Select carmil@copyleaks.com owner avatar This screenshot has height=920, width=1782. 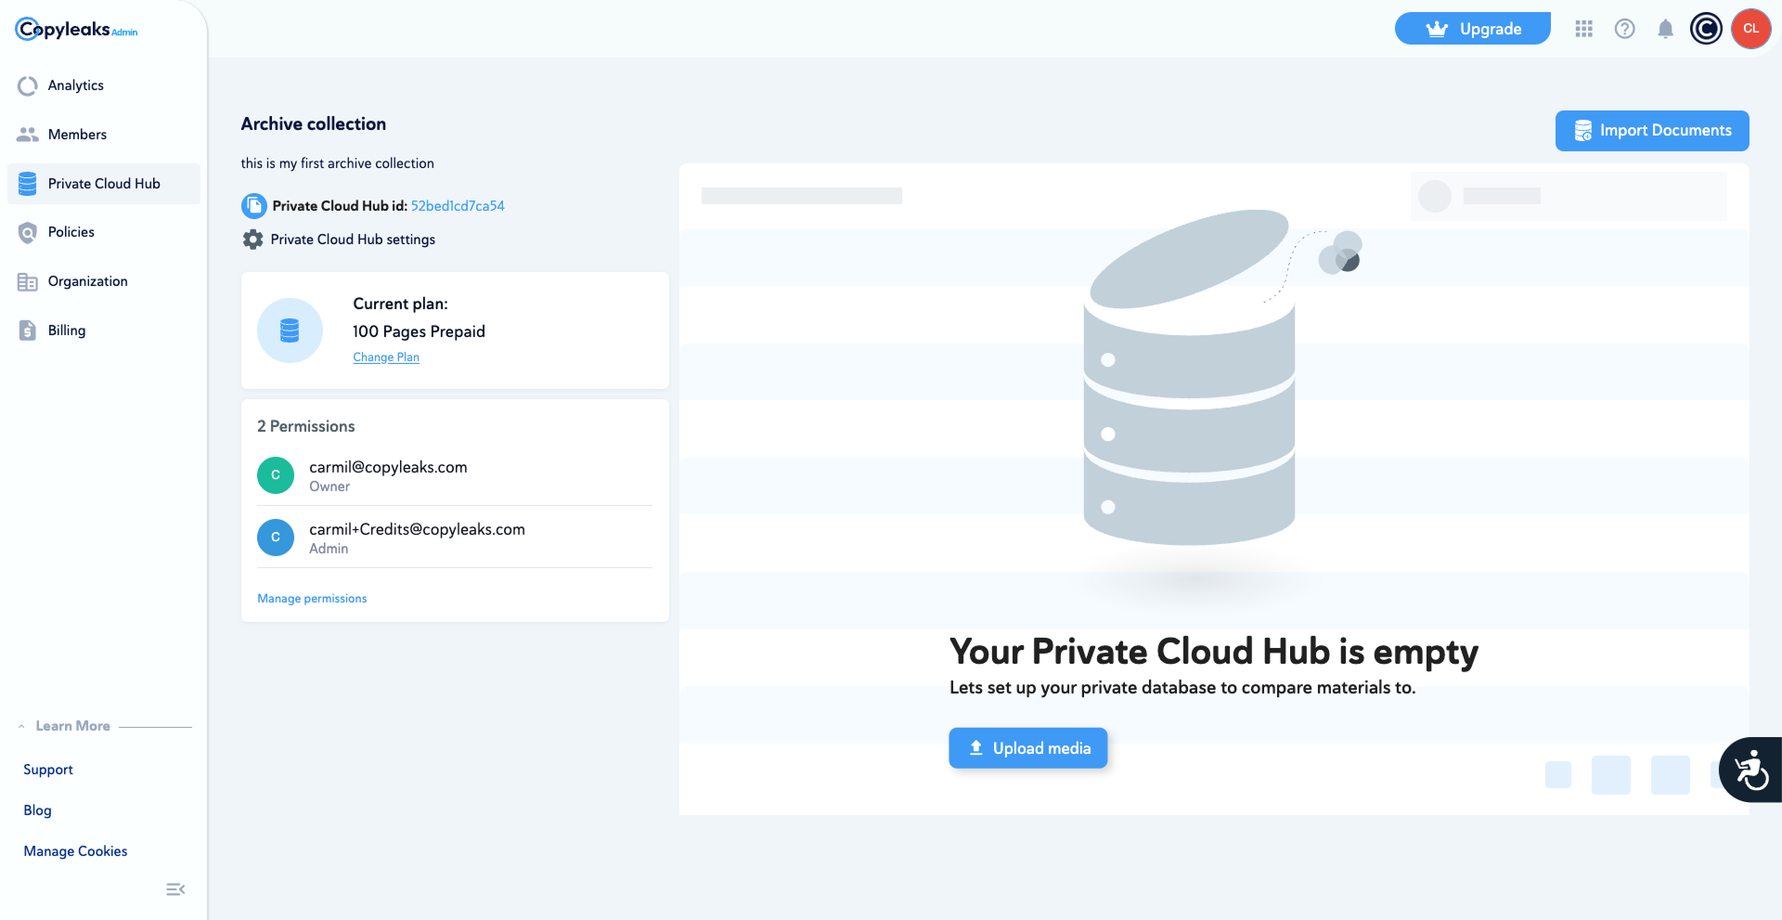click(x=276, y=475)
